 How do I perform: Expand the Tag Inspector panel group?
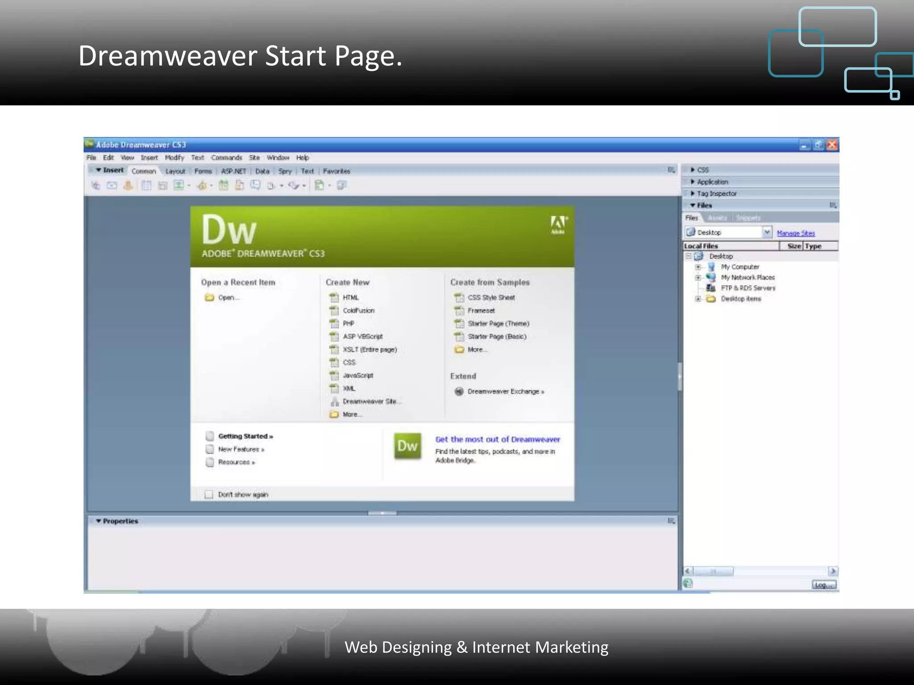(x=693, y=194)
